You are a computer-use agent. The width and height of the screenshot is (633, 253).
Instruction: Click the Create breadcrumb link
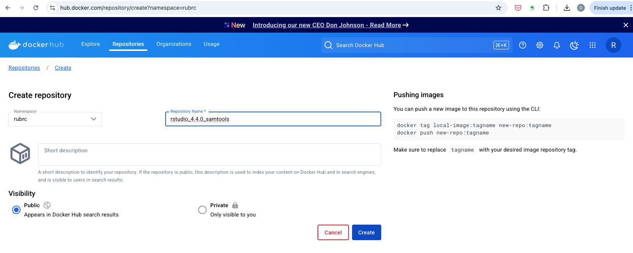click(x=63, y=68)
